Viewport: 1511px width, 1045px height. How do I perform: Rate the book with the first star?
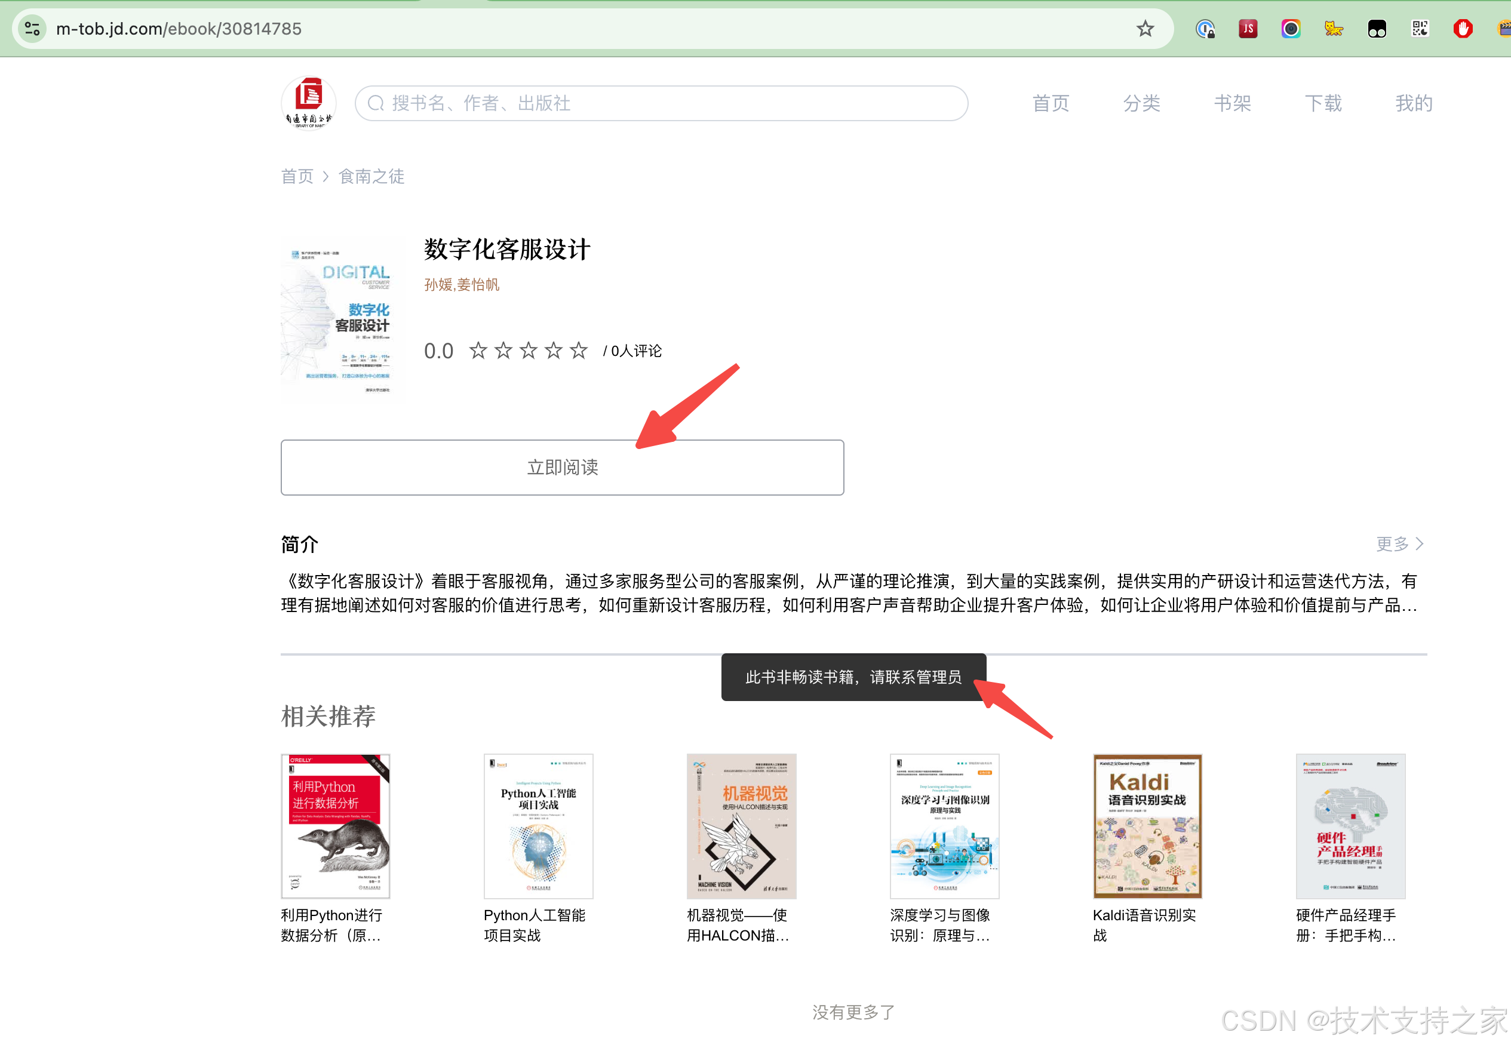click(478, 351)
